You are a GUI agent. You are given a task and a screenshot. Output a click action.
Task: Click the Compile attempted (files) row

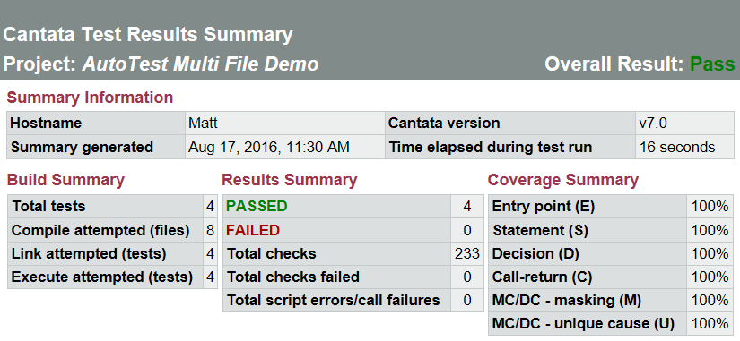coord(112,230)
